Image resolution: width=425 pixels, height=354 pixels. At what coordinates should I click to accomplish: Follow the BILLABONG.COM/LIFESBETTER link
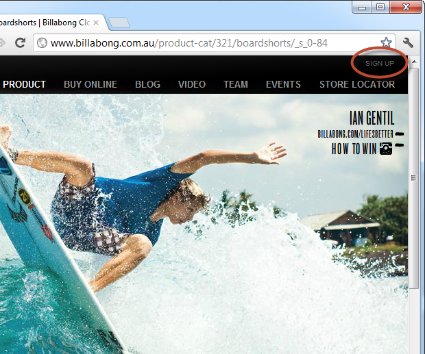356,134
